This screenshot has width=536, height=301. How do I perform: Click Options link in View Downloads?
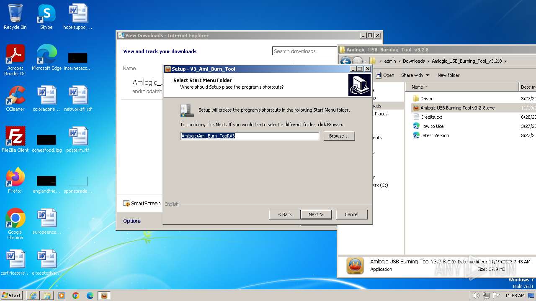click(x=132, y=221)
